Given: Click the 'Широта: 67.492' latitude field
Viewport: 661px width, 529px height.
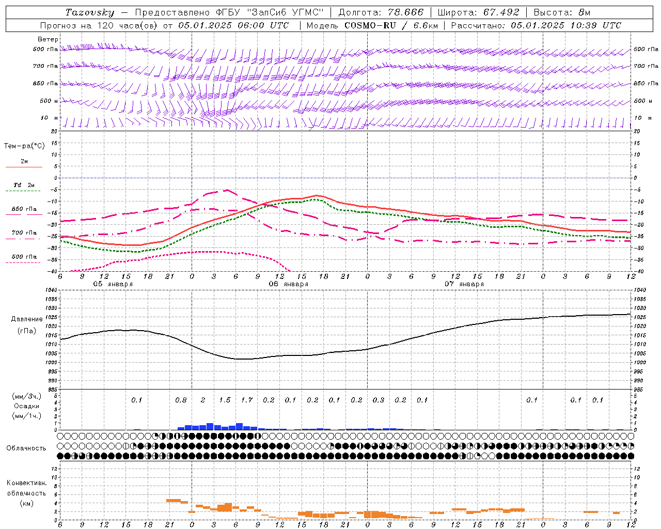Looking at the screenshot, I should 478,12.
